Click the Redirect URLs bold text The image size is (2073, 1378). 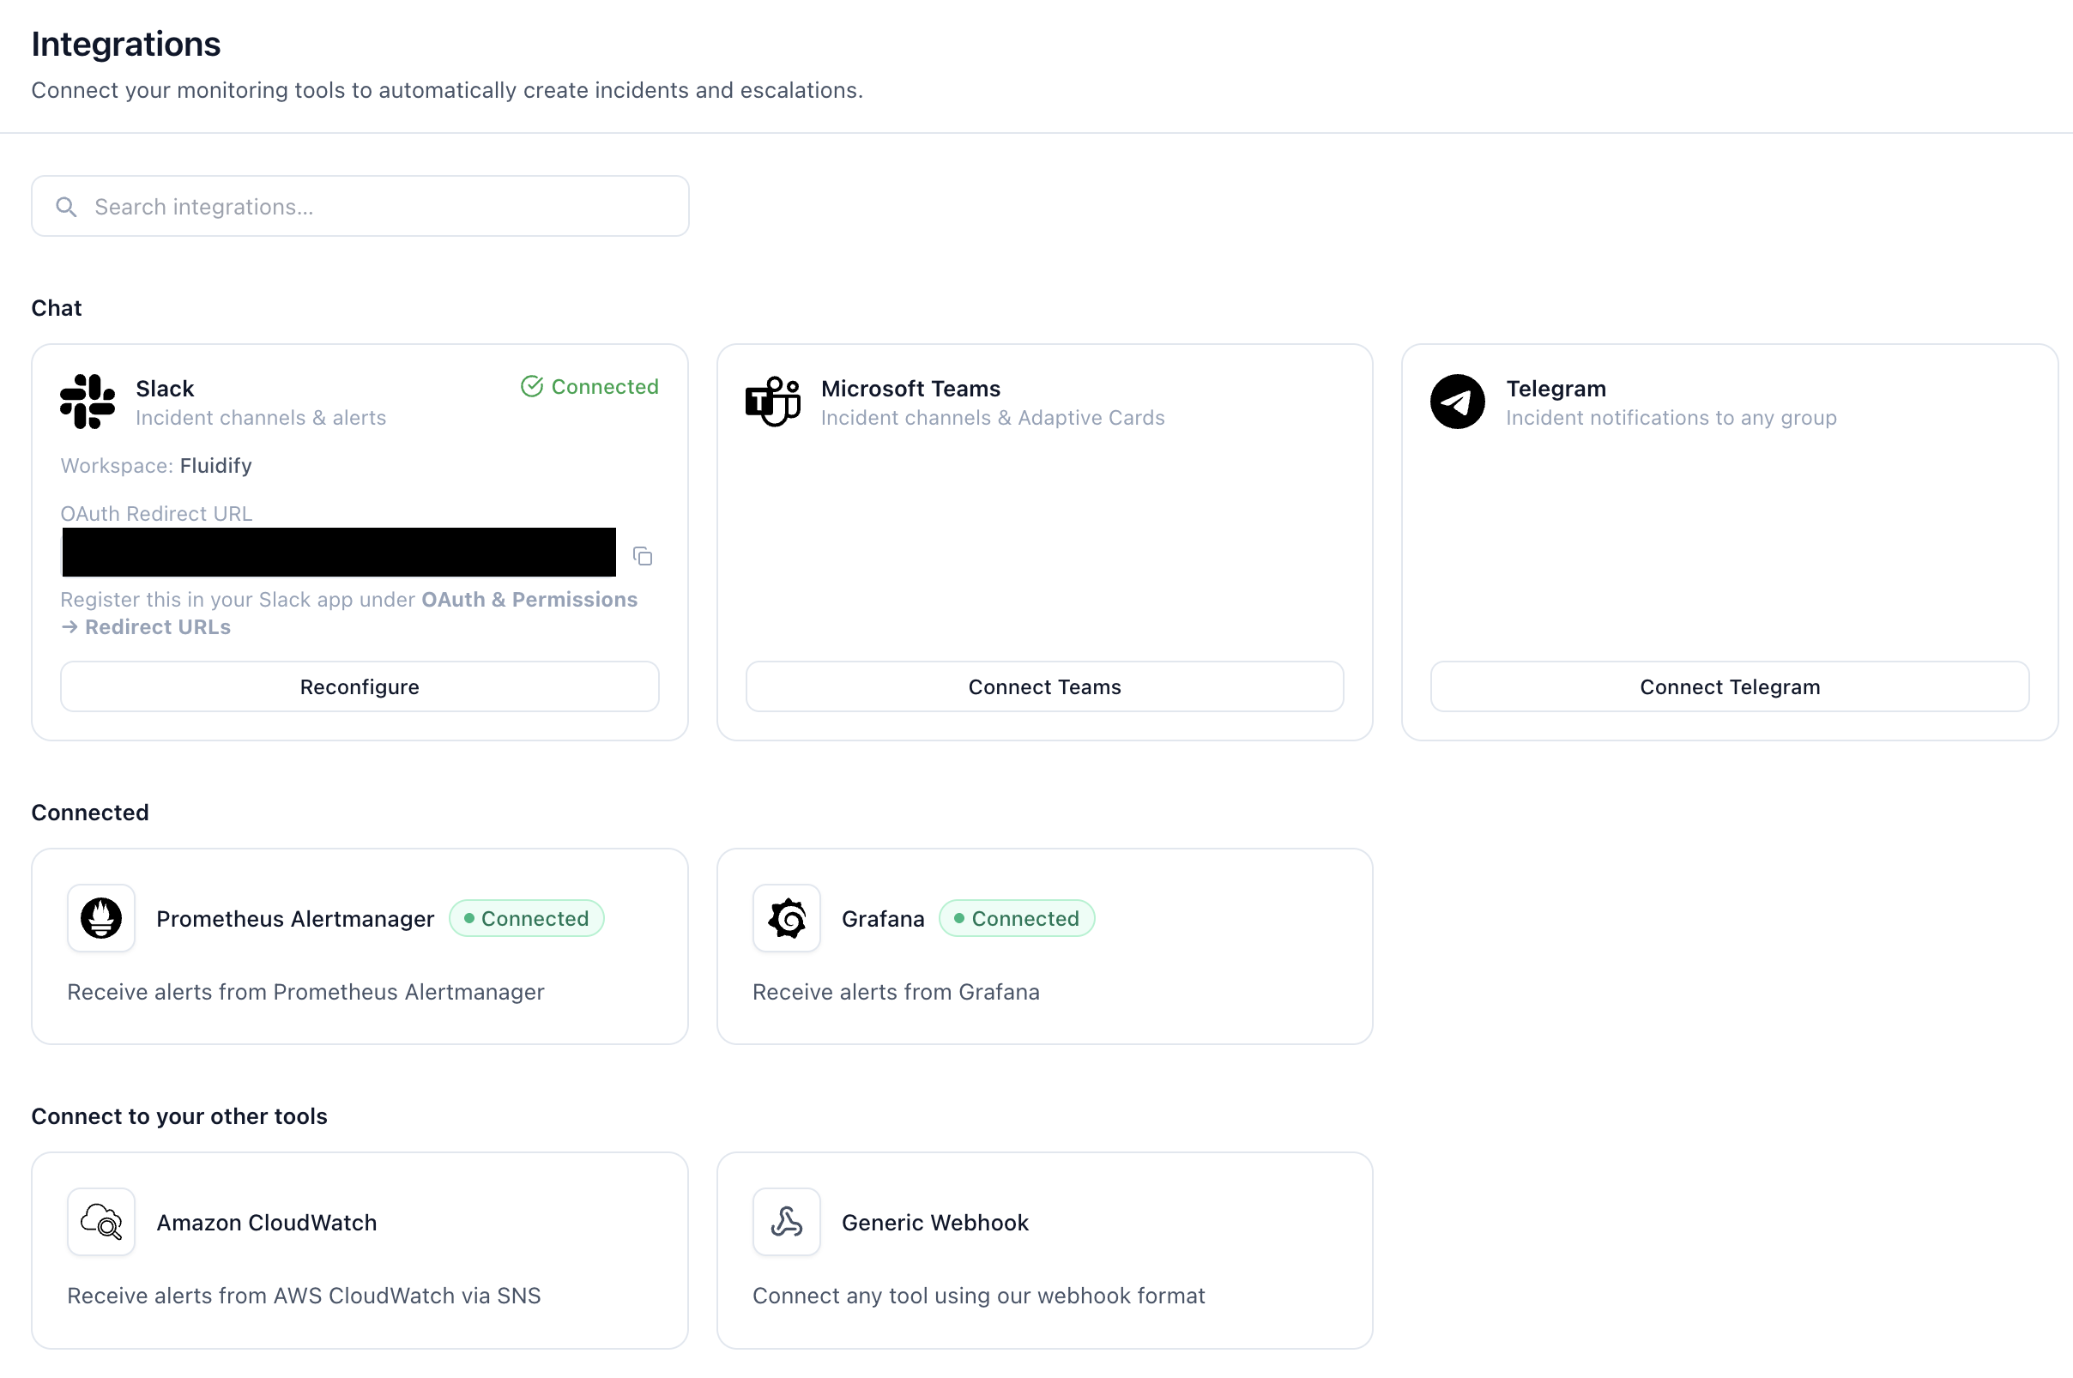coord(157,626)
